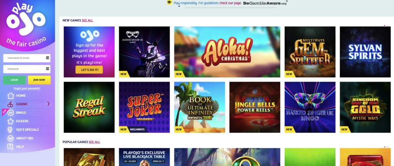Open the Bingo 90 ball icon
Image resolution: width=394 pixels, height=166 pixels.
point(10,113)
